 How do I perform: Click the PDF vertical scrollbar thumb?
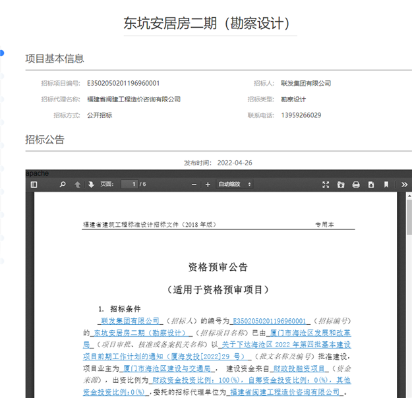coord(409,217)
